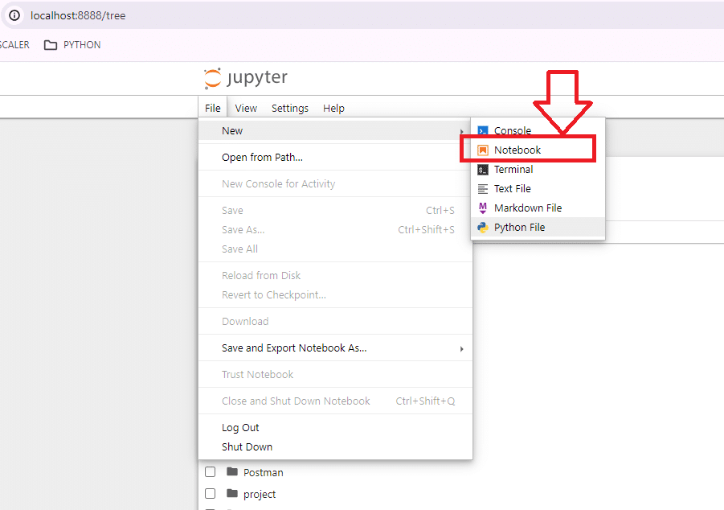Click the project folder icon
This screenshot has width=724, height=510.
(x=232, y=493)
